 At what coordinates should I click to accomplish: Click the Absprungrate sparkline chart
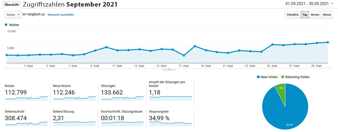(x=171, y=123)
